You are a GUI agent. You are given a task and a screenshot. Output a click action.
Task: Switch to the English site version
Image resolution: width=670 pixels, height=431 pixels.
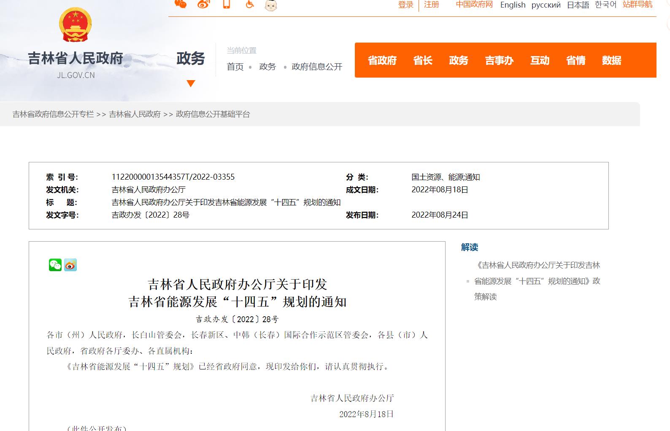pyautogui.click(x=513, y=5)
